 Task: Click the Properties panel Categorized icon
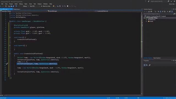tap(145, 65)
